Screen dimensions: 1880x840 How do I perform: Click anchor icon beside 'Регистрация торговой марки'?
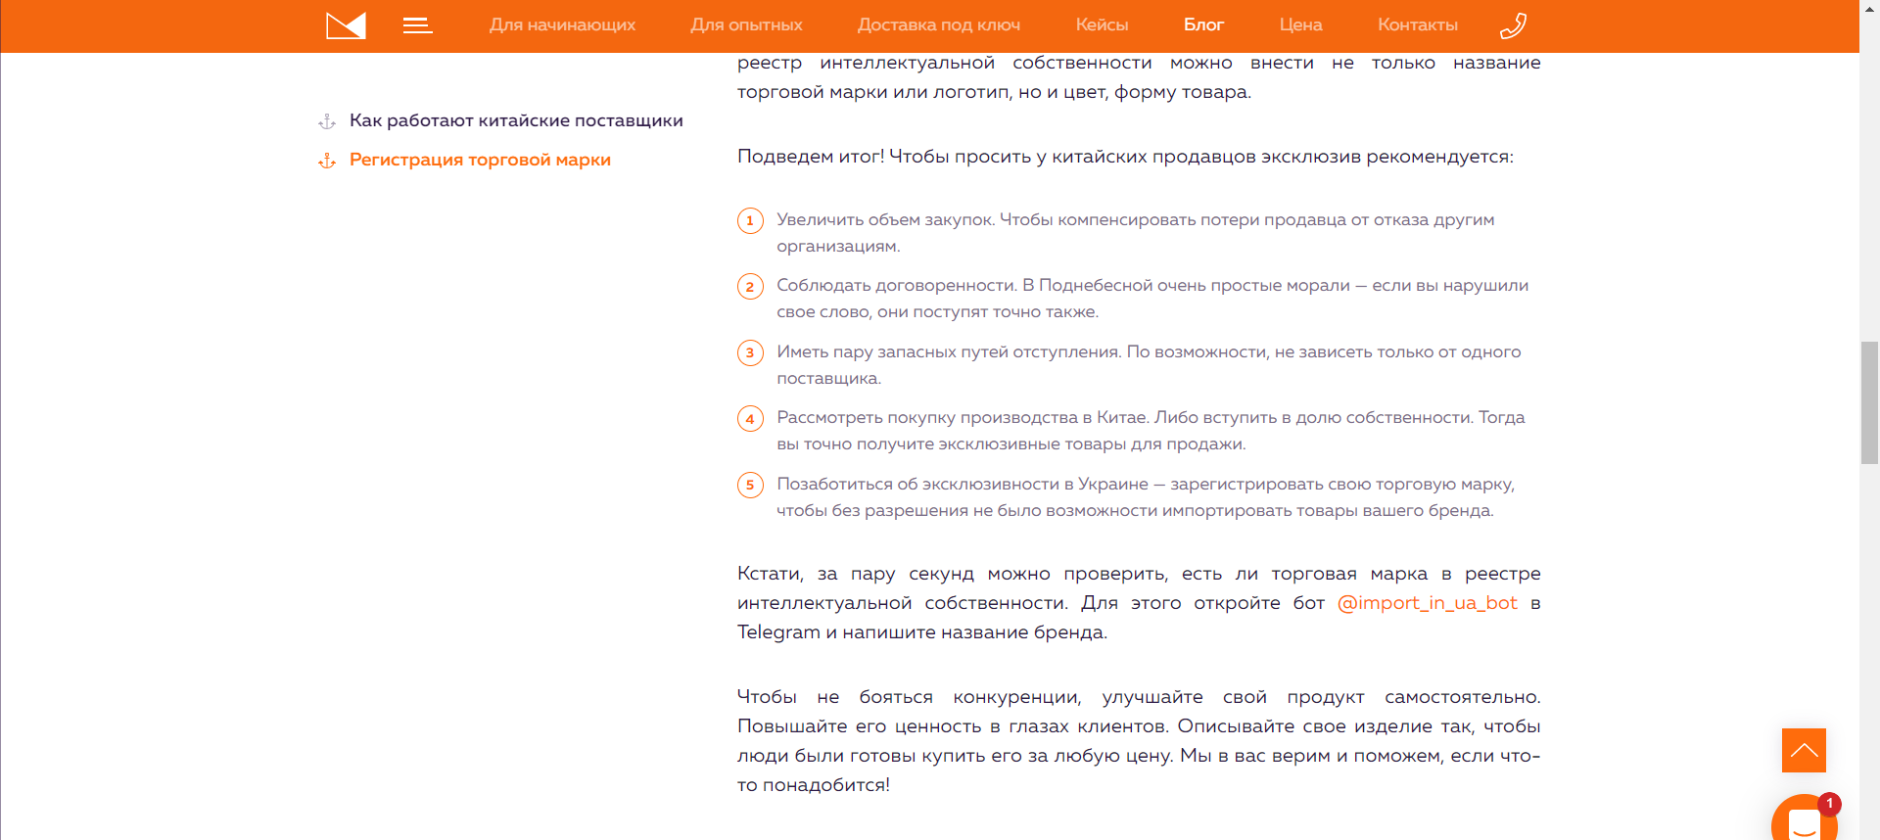327,161
